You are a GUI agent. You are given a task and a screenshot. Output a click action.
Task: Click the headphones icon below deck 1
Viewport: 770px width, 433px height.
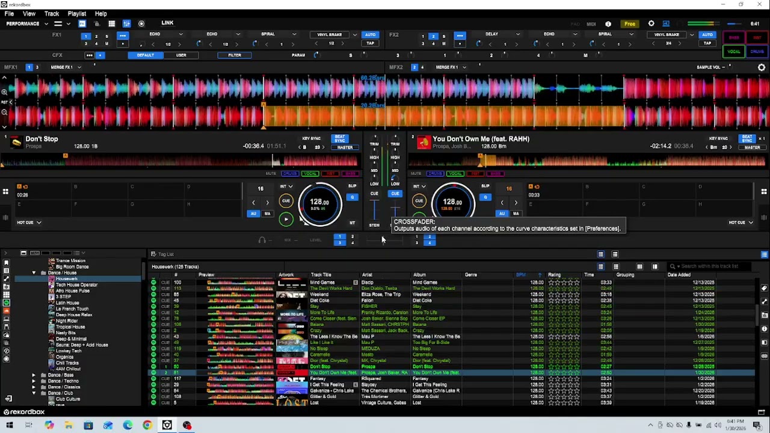pos(262,241)
